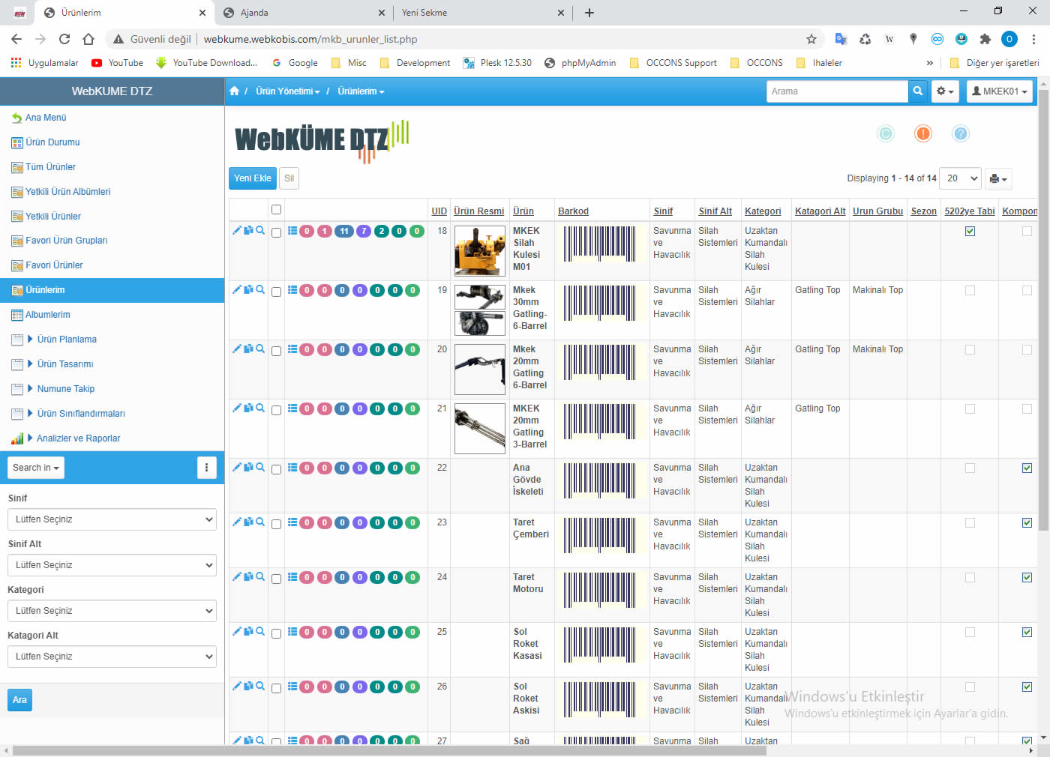Open the gear settings dropdown
This screenshot has width=1050, height=757.
945,91
